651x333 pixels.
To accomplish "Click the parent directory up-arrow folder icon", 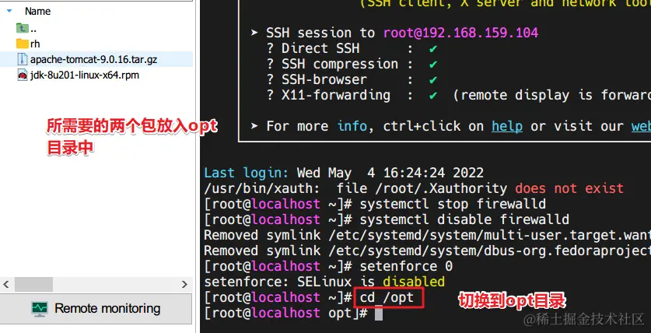I will click(x=22, y=28).
